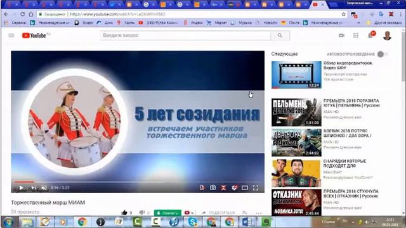
Task: Open the add-to-playlist icon
Action: (244, 213)
